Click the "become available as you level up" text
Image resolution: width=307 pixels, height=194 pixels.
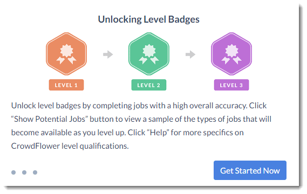pyautogui.click(x=68, y=133)
